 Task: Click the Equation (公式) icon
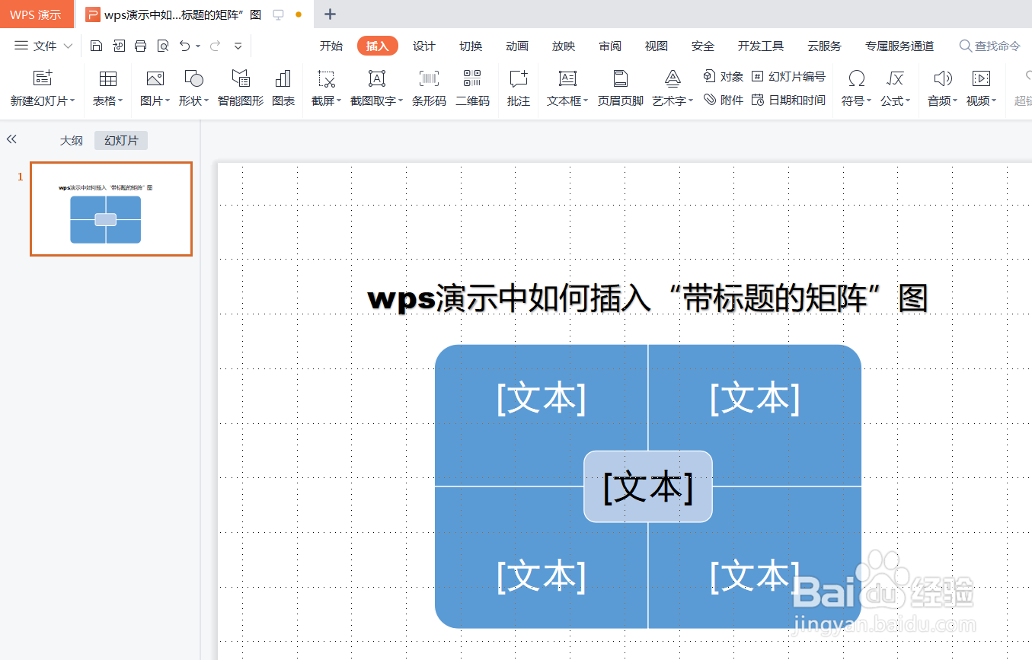(896, 78)
